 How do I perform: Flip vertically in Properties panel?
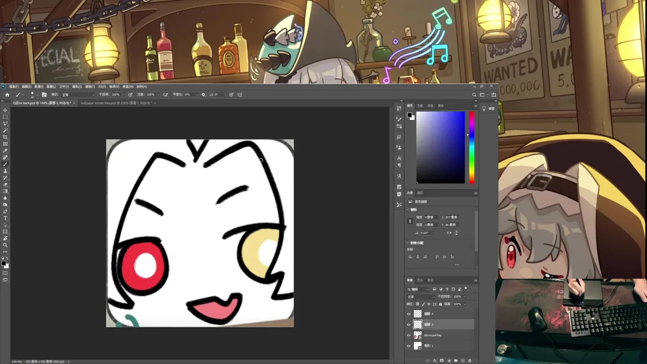coord(456,233)
